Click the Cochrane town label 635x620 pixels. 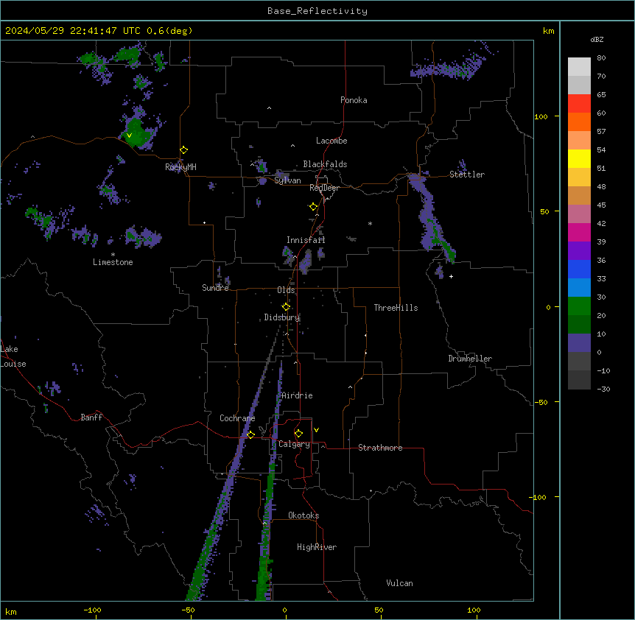(237, 418)
